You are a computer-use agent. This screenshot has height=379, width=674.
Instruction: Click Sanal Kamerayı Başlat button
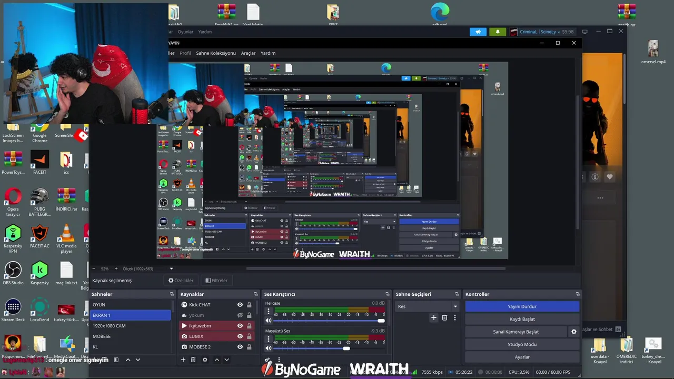(x=516, y=332)
